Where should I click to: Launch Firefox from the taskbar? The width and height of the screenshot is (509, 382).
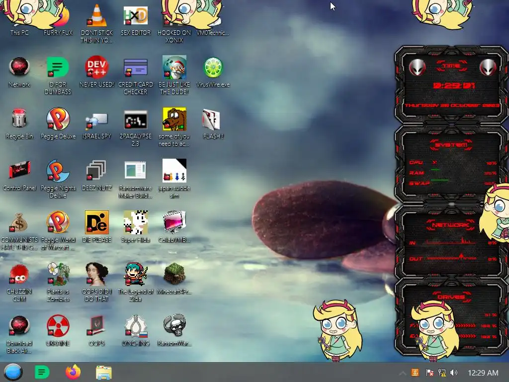coord(73,372)
